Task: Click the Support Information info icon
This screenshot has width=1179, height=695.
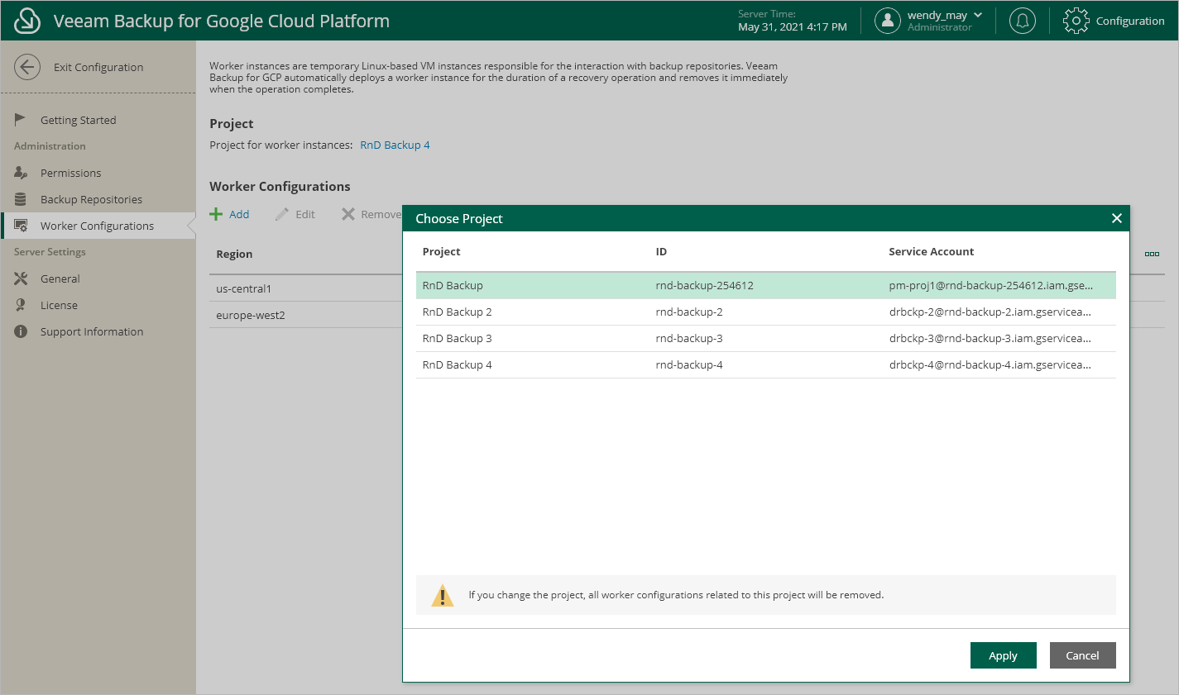Action: tap(21, 331)
